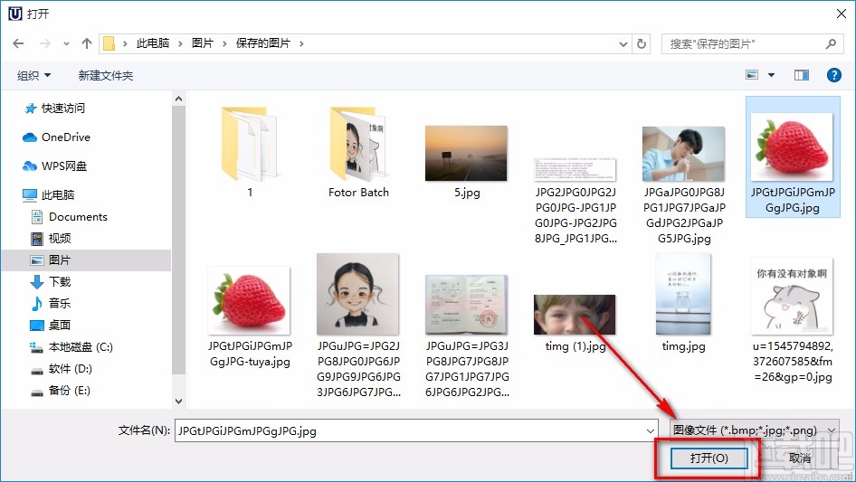The image size is (856, 482).
Task: Open 视频 in the sidebar
Action: [51, 239]
